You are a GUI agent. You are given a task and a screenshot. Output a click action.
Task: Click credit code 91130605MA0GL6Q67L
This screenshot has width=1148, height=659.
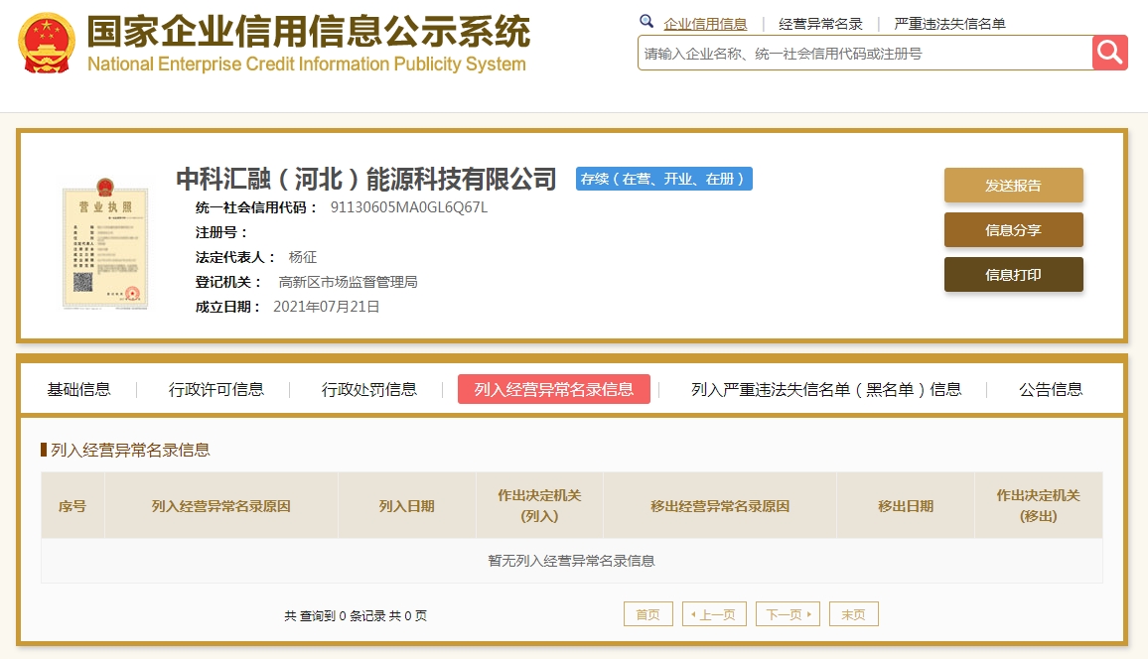point(408,207)
